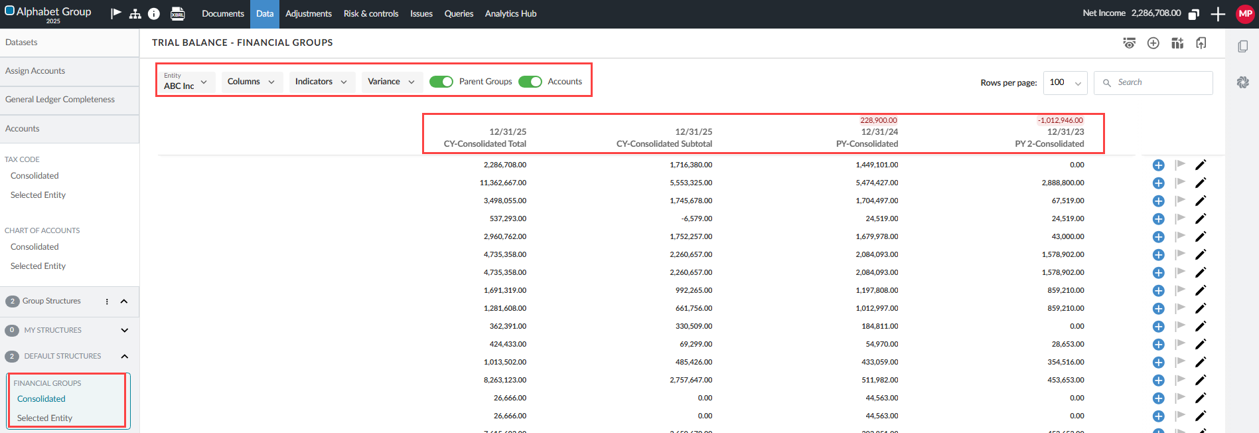Open the Columns dropdown
The height and width of the screenshot is (433, 1259).
tap(252, 82)
